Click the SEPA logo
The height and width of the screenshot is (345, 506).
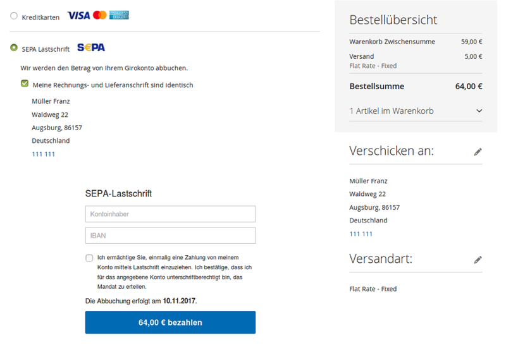pyautogui.click(x=91, y=48)
